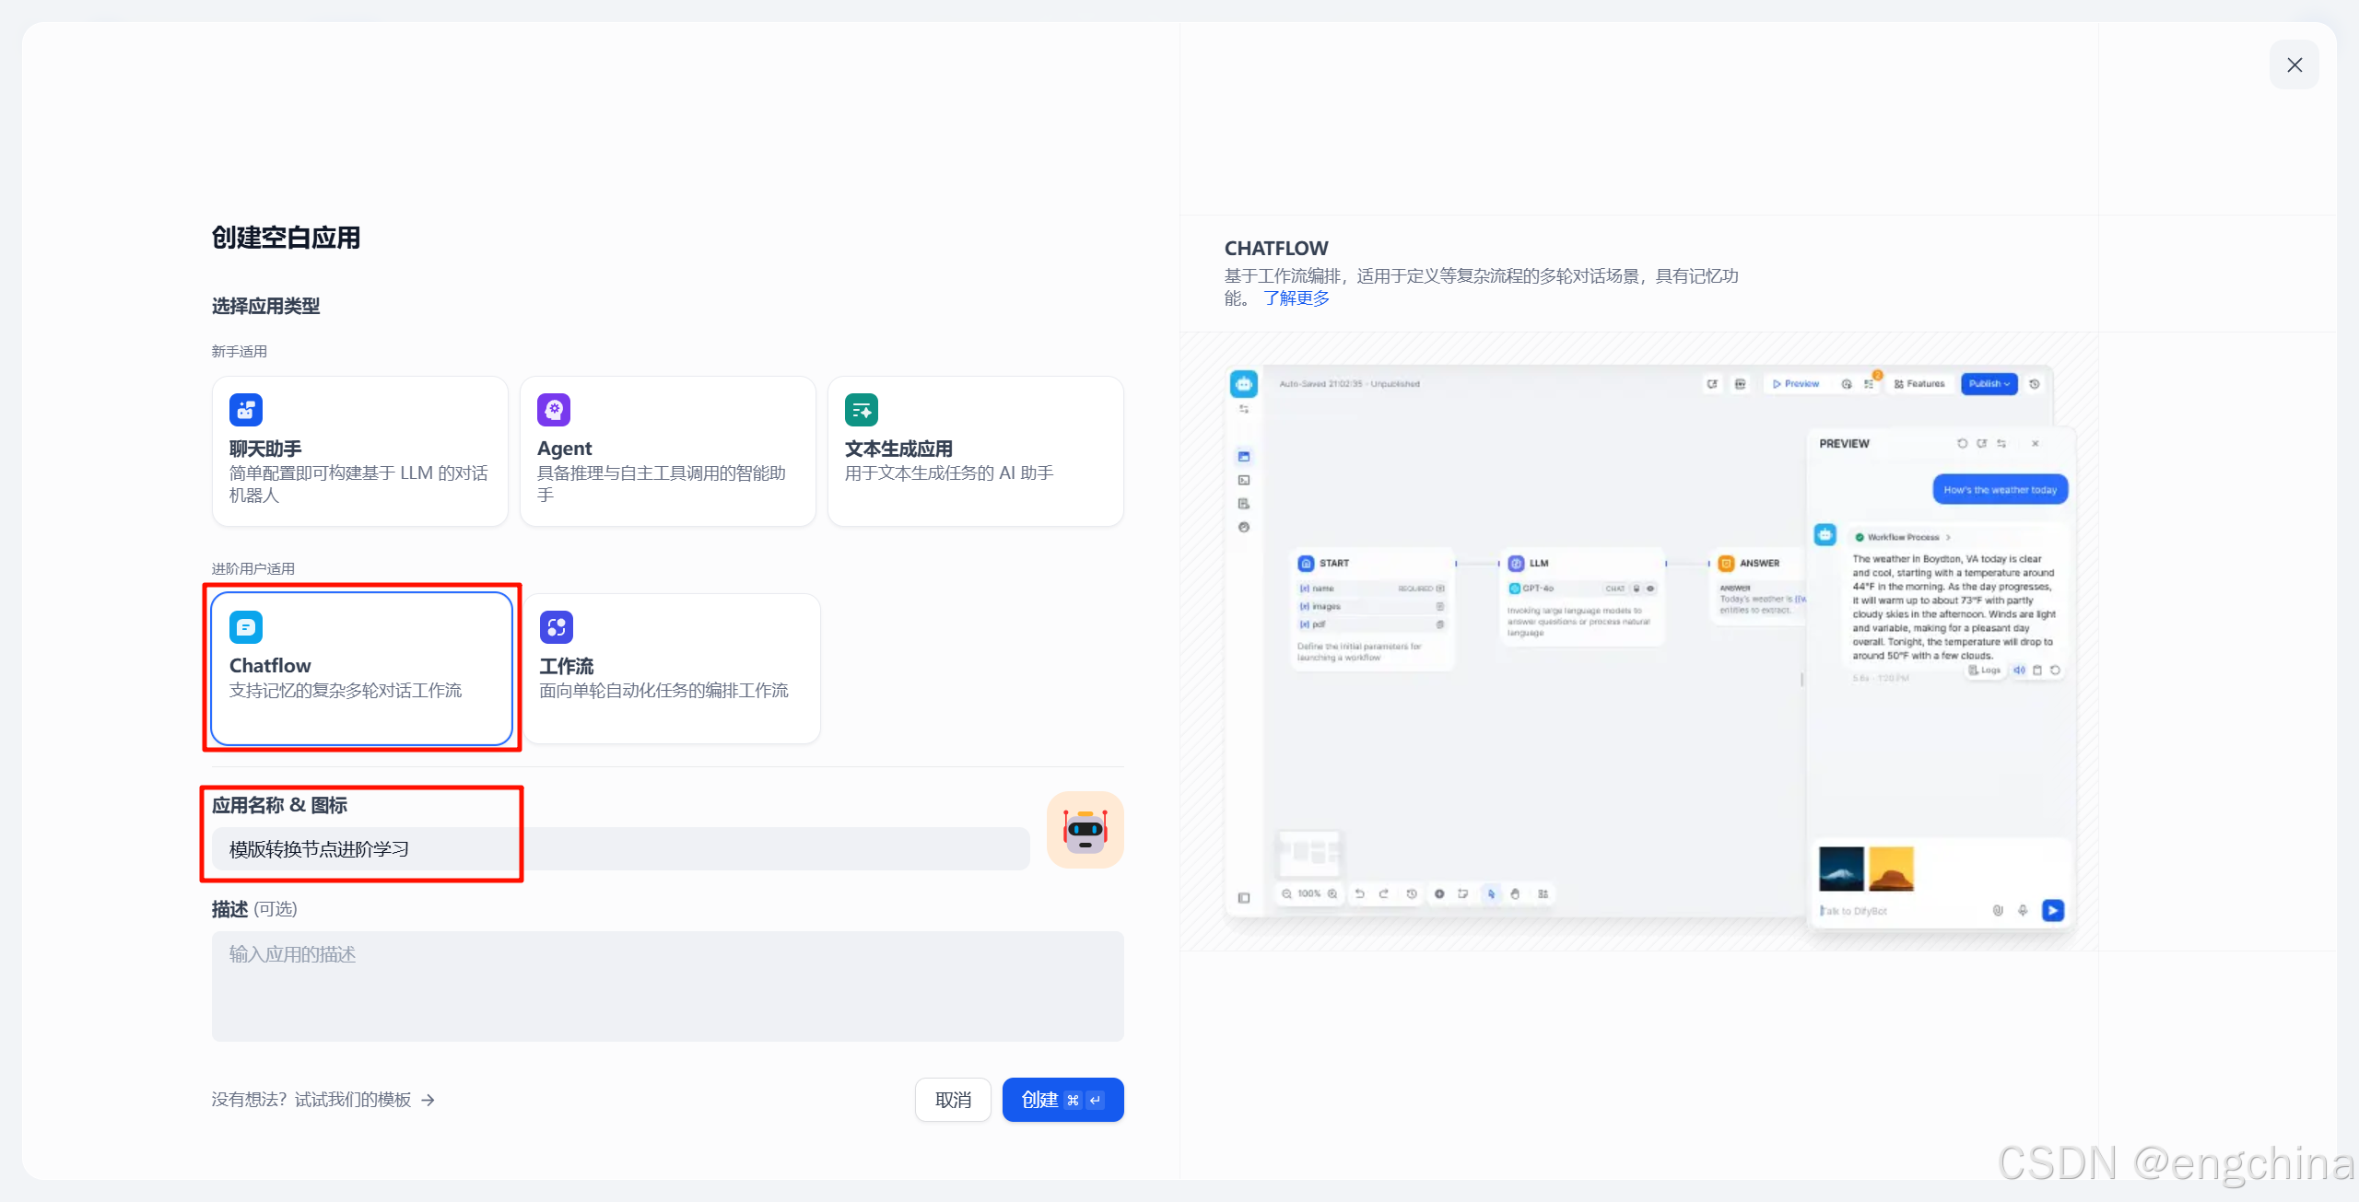Click the 工作流 workflow icon

556,627
